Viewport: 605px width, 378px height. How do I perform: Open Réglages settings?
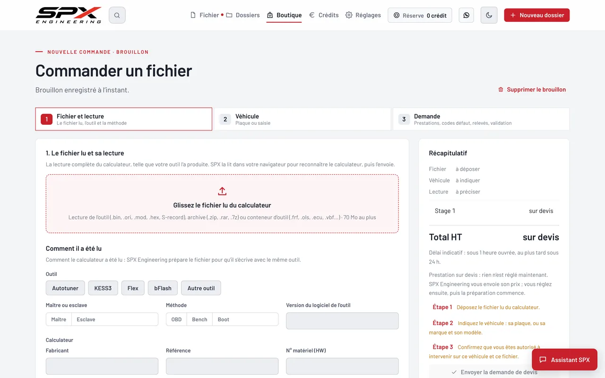363,15
